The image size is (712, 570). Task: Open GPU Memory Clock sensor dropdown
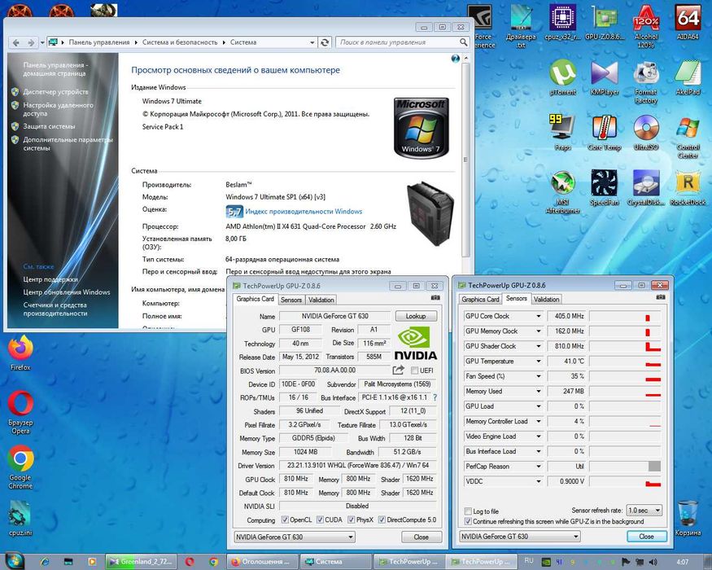tap(539, 331)
